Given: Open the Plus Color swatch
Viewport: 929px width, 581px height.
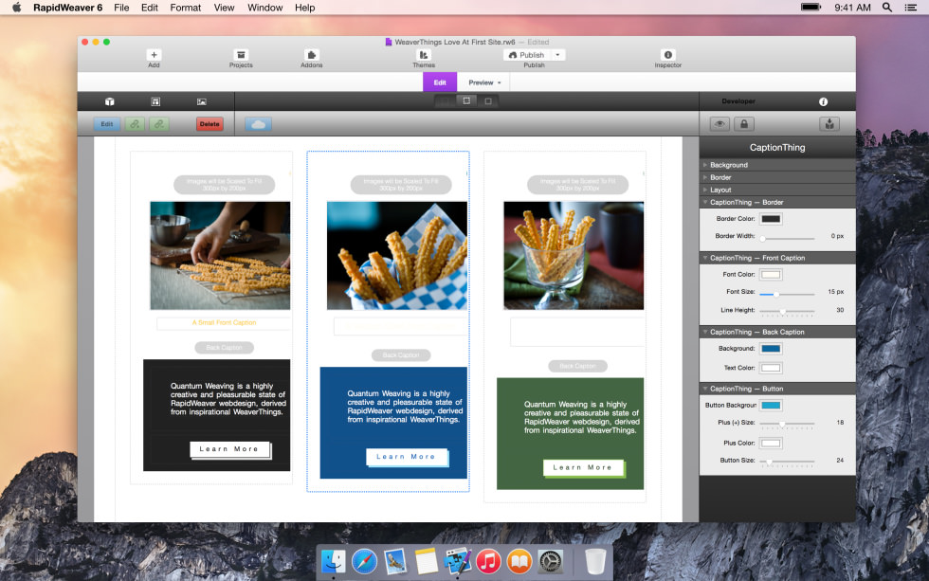Looking at the screenshot, I should [771, 444].
